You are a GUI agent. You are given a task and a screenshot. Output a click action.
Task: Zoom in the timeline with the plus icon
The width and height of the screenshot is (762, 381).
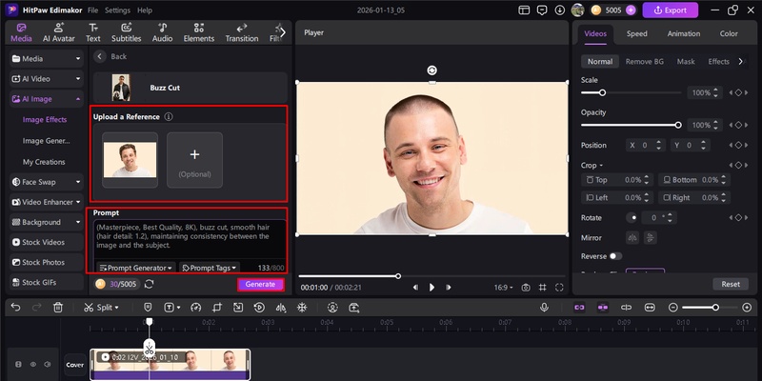747,307
